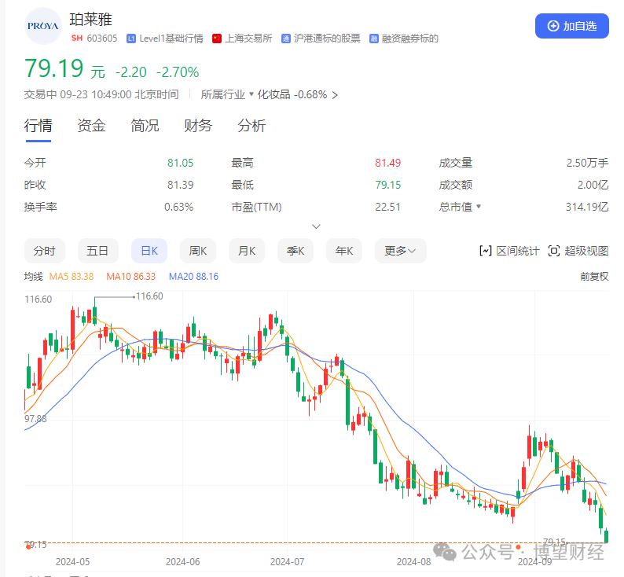
Task: Click the 116.60 high price marker on chart
Action: coord(149,296)
